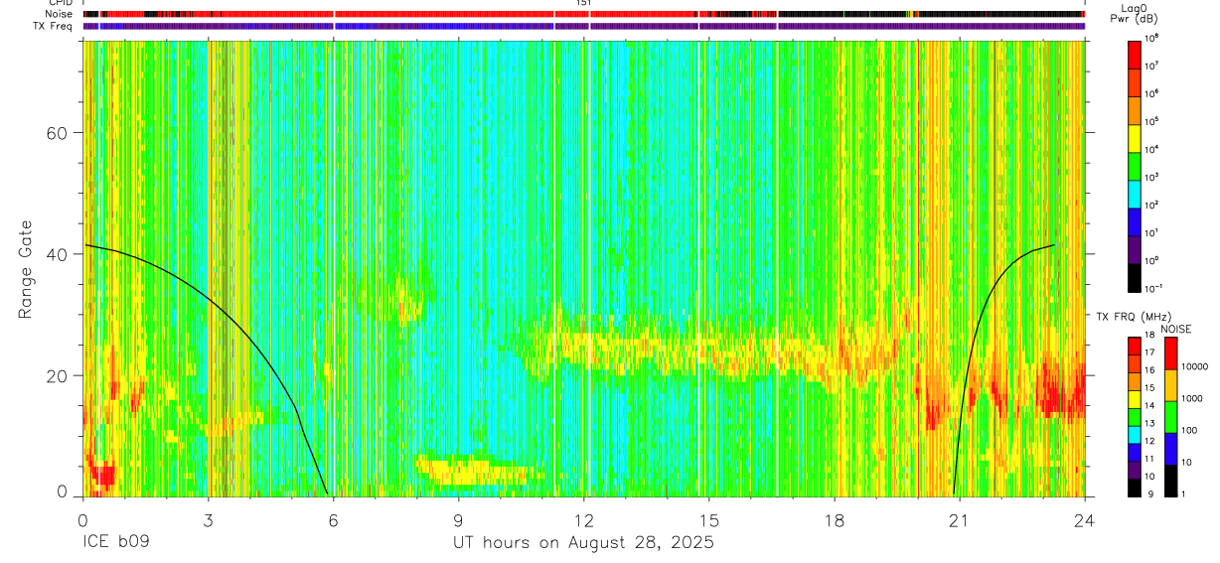
Task: Pick the purple segment of Lag0 Pwr colorbar
Action: 1134,248
